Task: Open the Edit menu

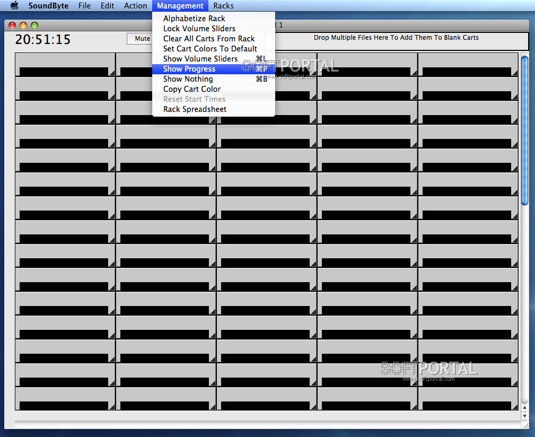Action: (x=107, y=6)
